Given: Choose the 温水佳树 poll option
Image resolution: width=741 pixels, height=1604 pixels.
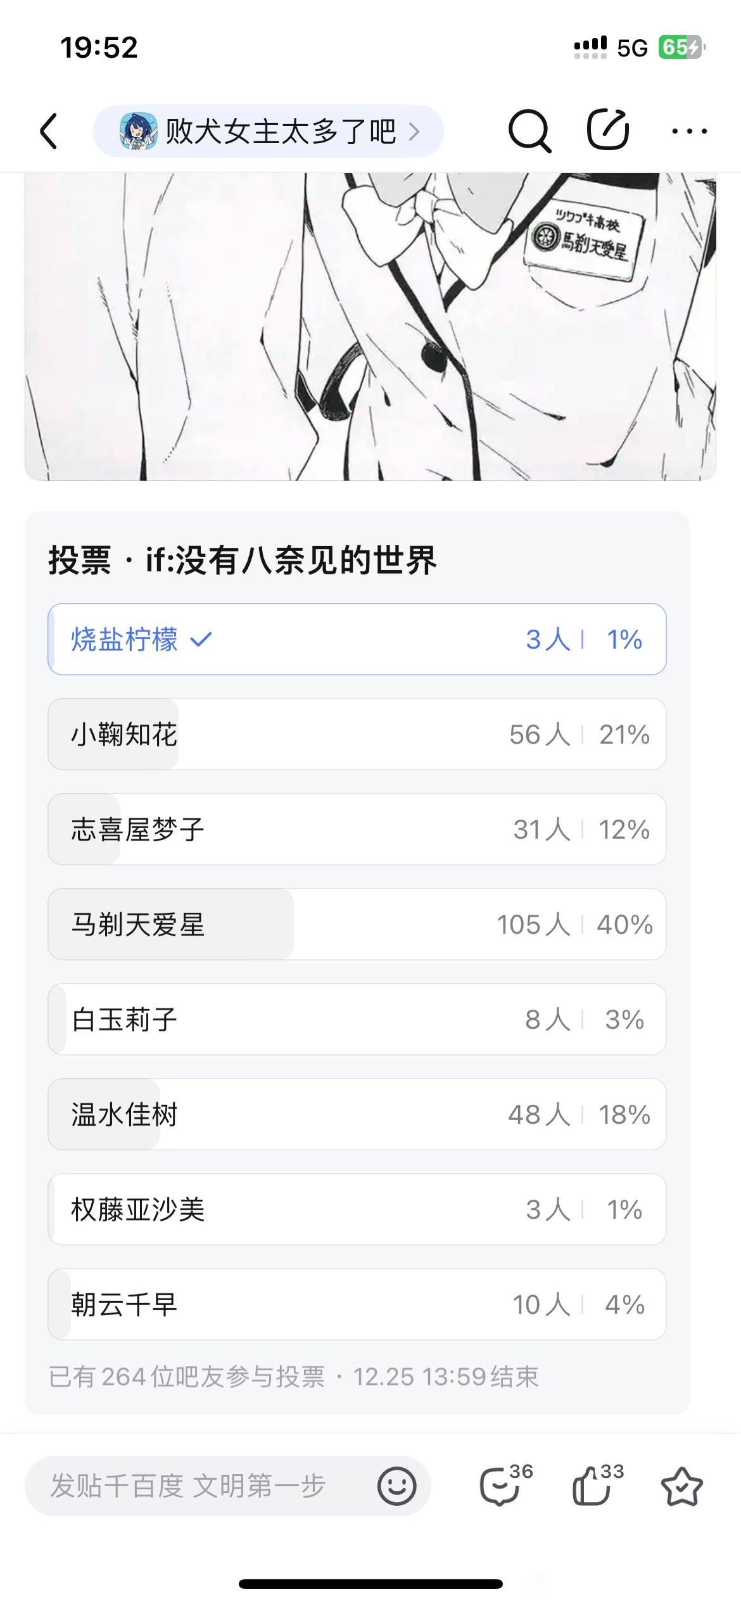Looking at the screenshot, I should coord(357,1114).
